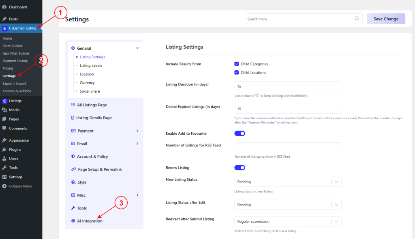415x239 pixels.
Task: Click the Payment card icon
Action: tap(73, 131)
